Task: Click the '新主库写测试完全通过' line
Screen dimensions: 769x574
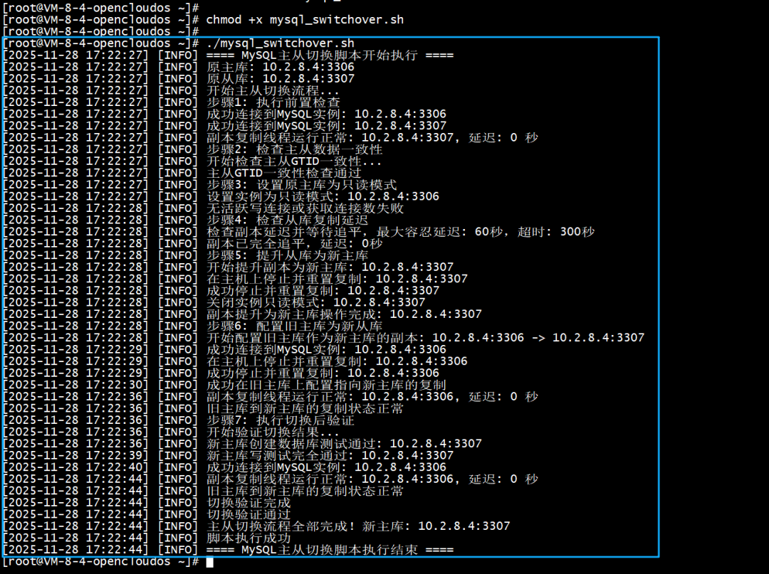Action: [x=228, y=455]
